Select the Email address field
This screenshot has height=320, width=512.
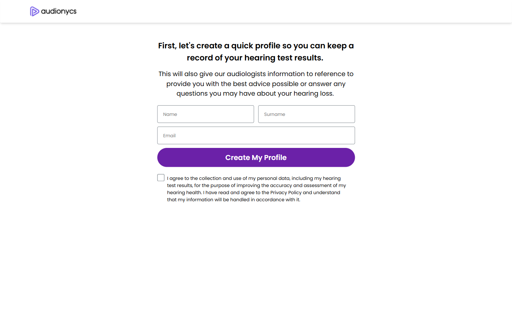coord(256,135)
